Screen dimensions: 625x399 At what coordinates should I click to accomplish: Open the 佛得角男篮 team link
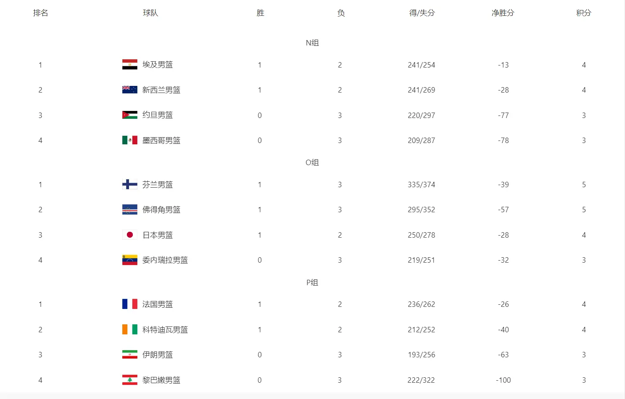tap(161, 210)
